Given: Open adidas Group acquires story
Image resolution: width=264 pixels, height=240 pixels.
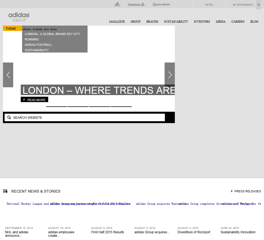Looking at the screenshot, I should pyautogui.click(x=152, y=232).
